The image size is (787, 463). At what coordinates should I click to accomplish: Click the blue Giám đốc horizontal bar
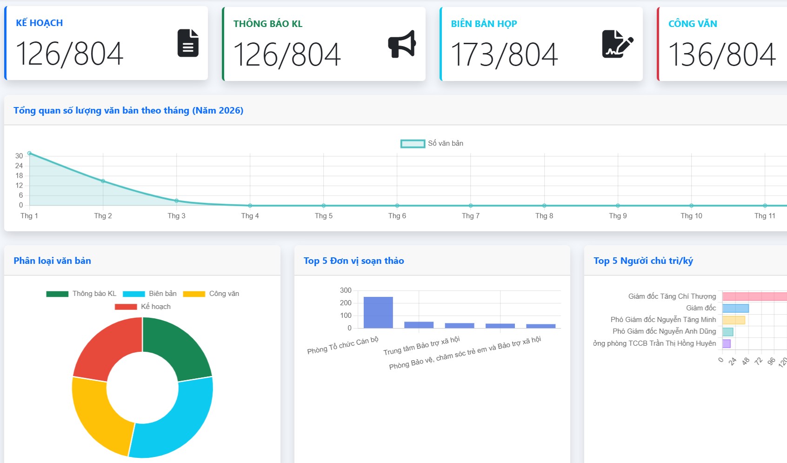(735, 308)
